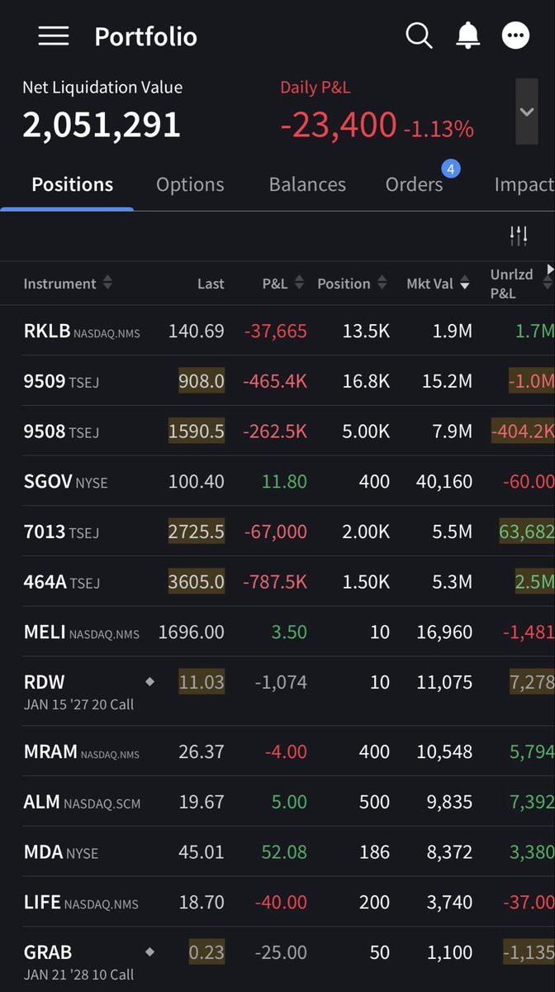The height and width of the screenshot is (992, 555).
Task: Tap the diamond marker on RDW row
Action: tap(149, 682)
